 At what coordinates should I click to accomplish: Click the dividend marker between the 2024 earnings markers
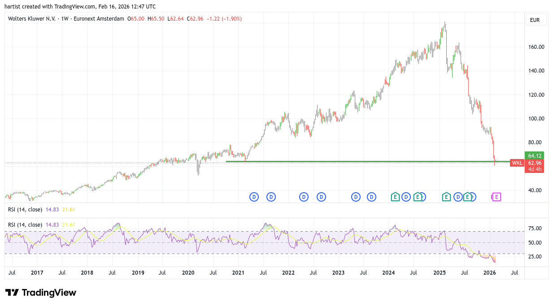click(x=406, y=197)
